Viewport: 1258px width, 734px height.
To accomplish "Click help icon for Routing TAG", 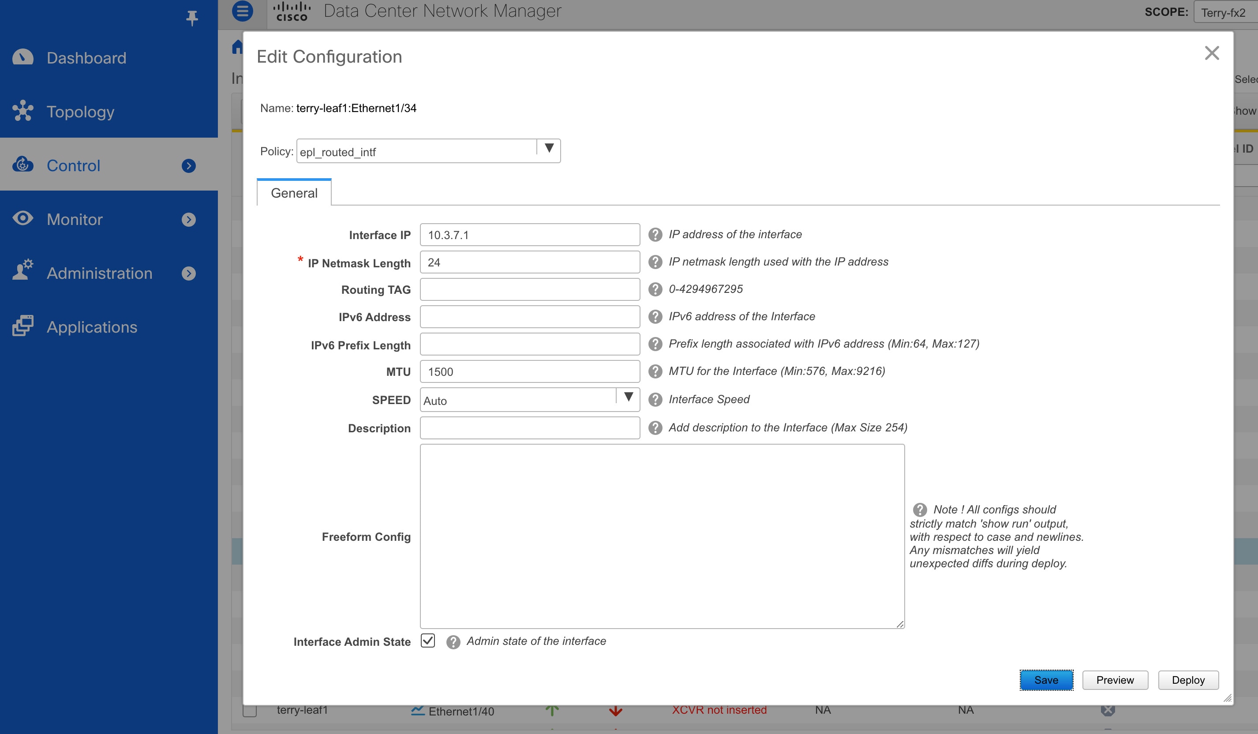I will tap(655, 290).
